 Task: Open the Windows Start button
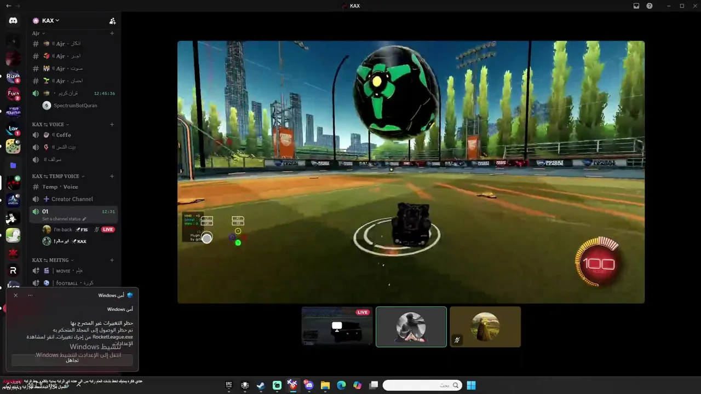pyautogui.click(x=471, y=385)
